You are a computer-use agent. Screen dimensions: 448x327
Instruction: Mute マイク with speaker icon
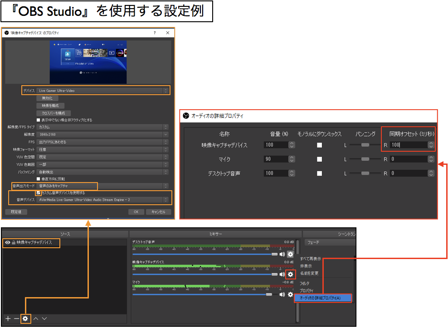click(282, 294)
